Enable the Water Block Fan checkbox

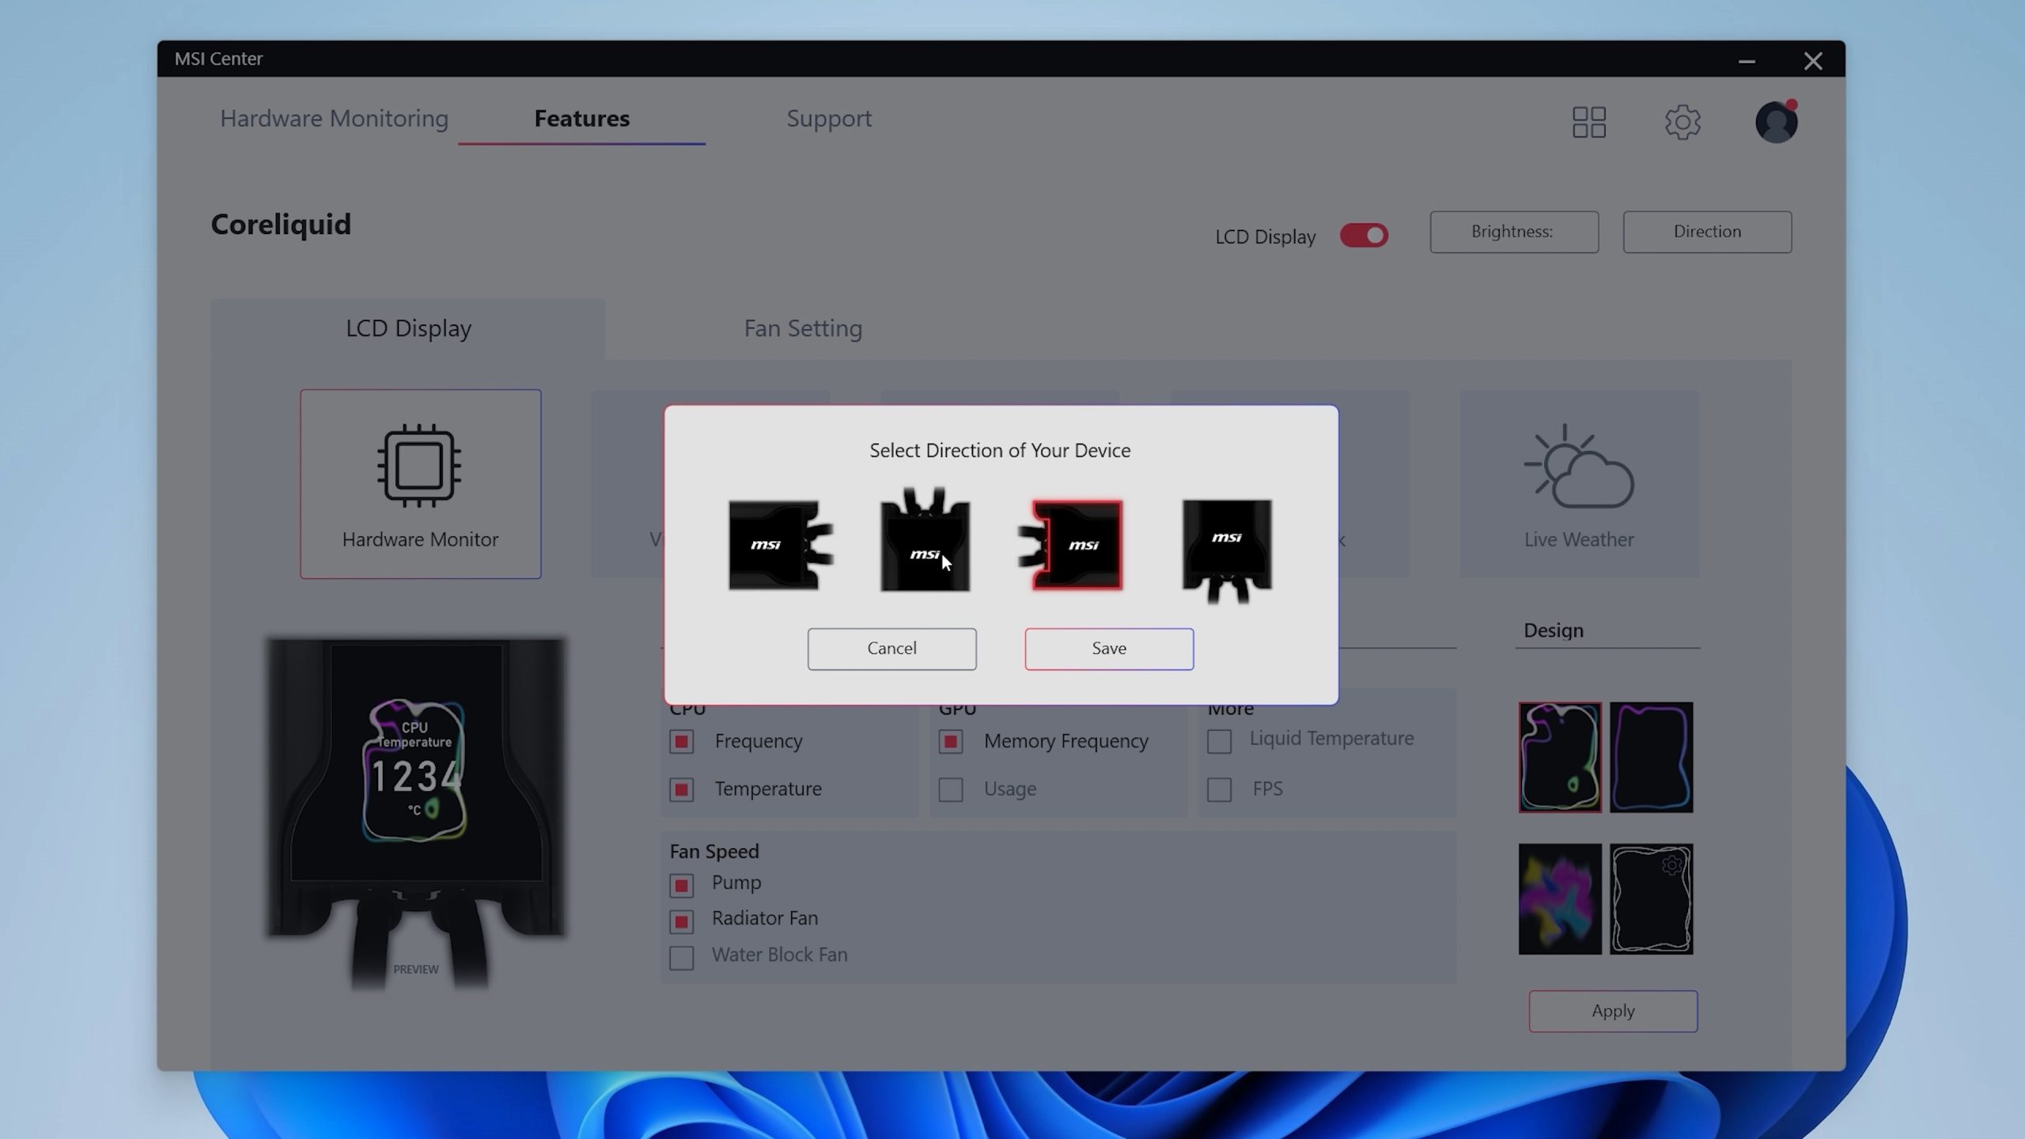point(681,957)
